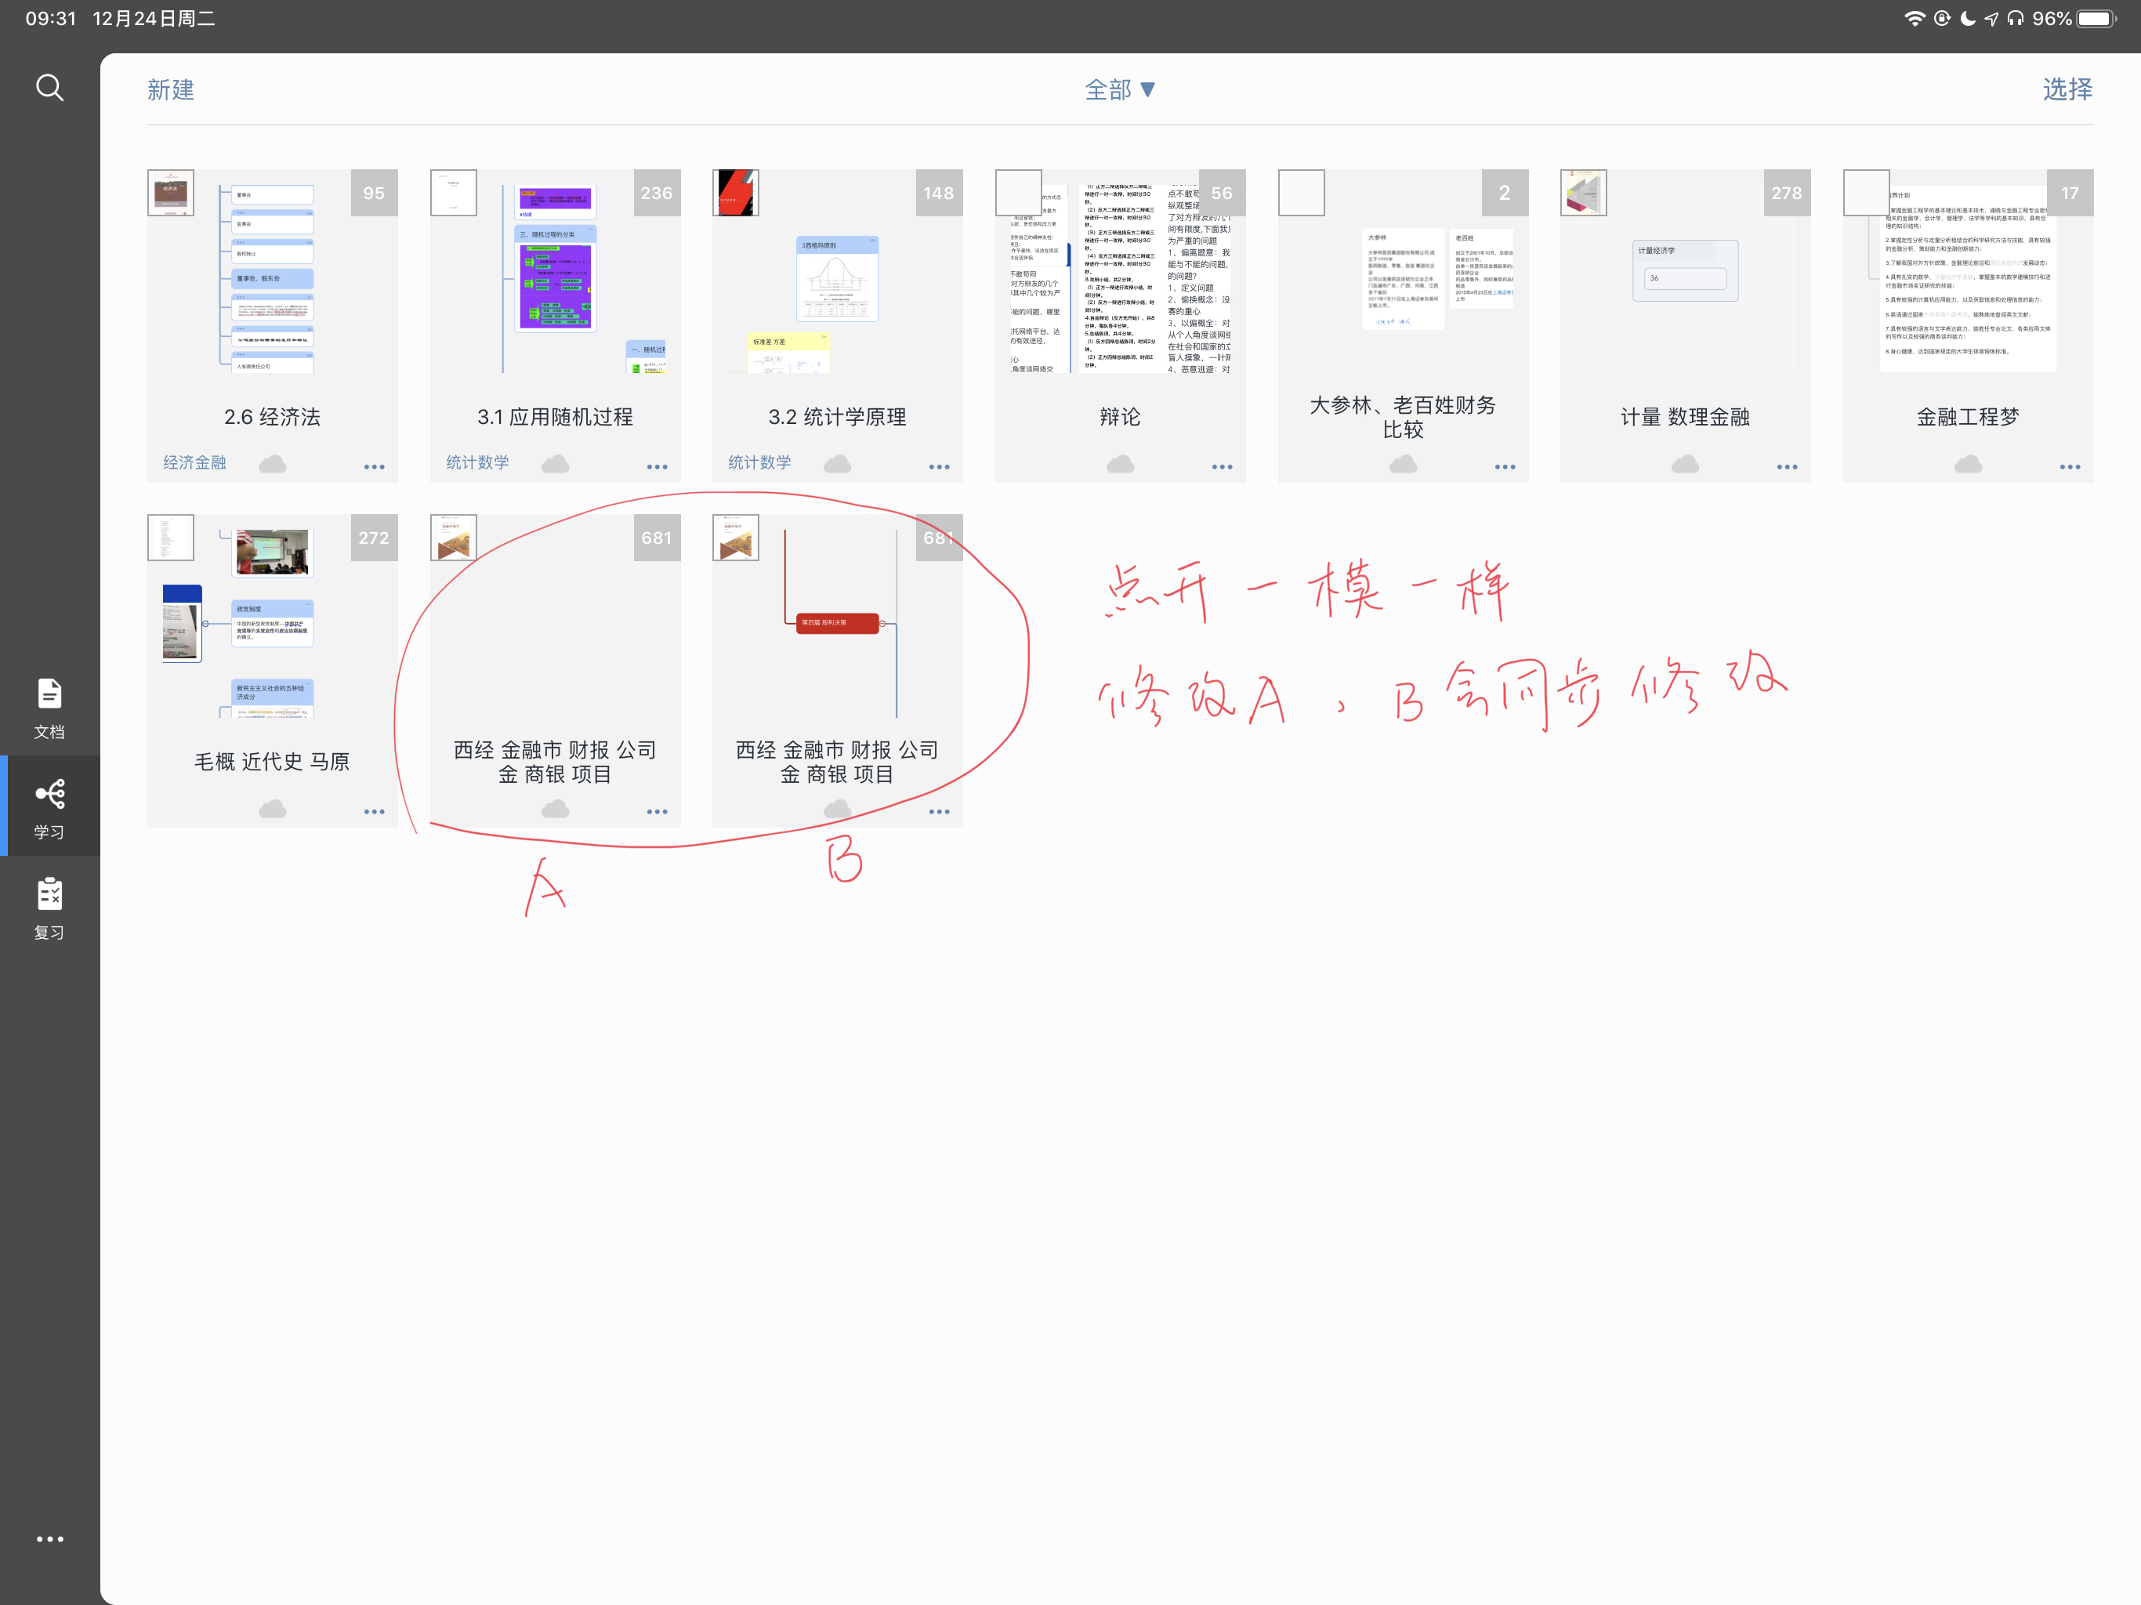Tap cloud sync icon of 毛概 近代史 马原
The image size is (2141, 1605).
[272, 808]
